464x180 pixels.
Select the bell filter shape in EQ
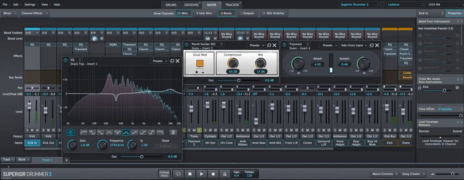(x=126, y=133)
